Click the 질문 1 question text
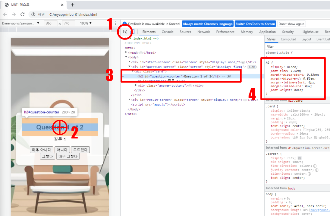Image resolution: width=330 pixels, height=216 pixels. 60,139
